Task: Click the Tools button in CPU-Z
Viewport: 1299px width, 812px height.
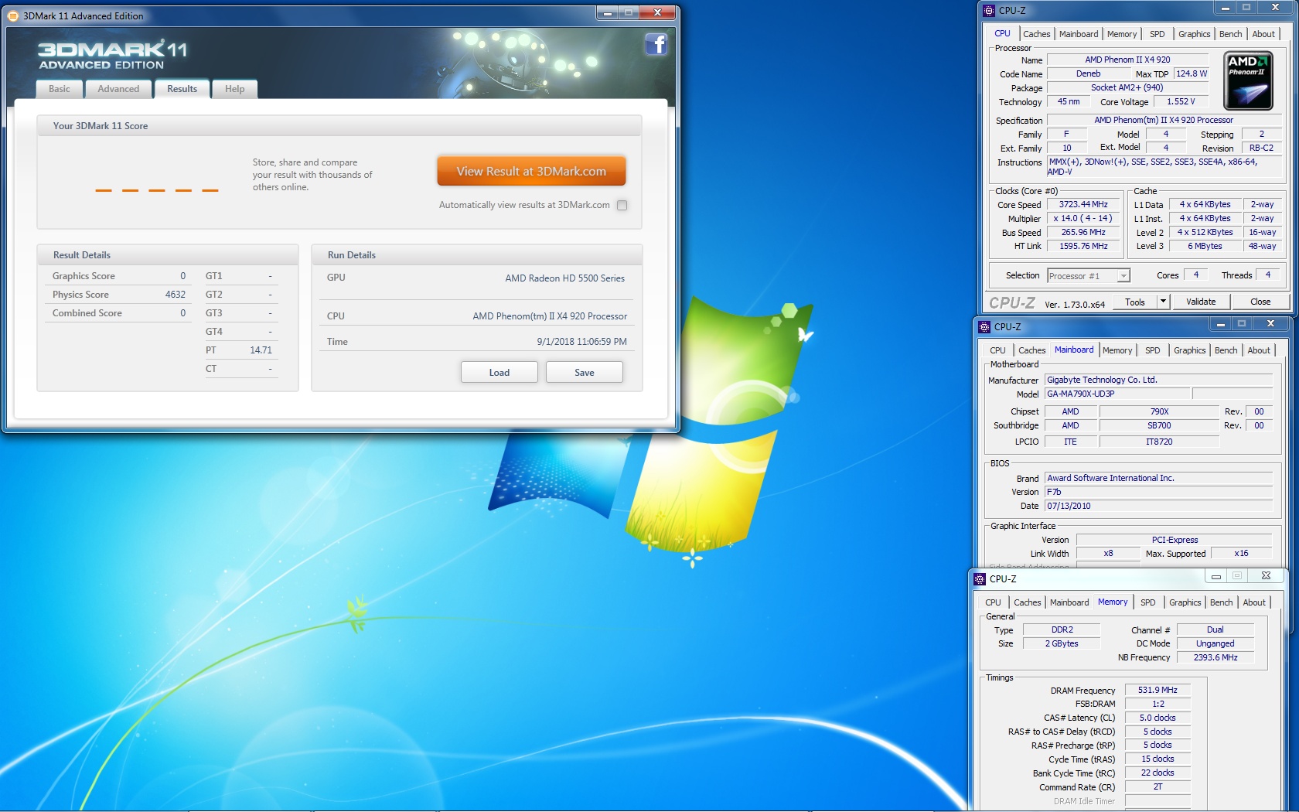Action: tap(1135, 302)
